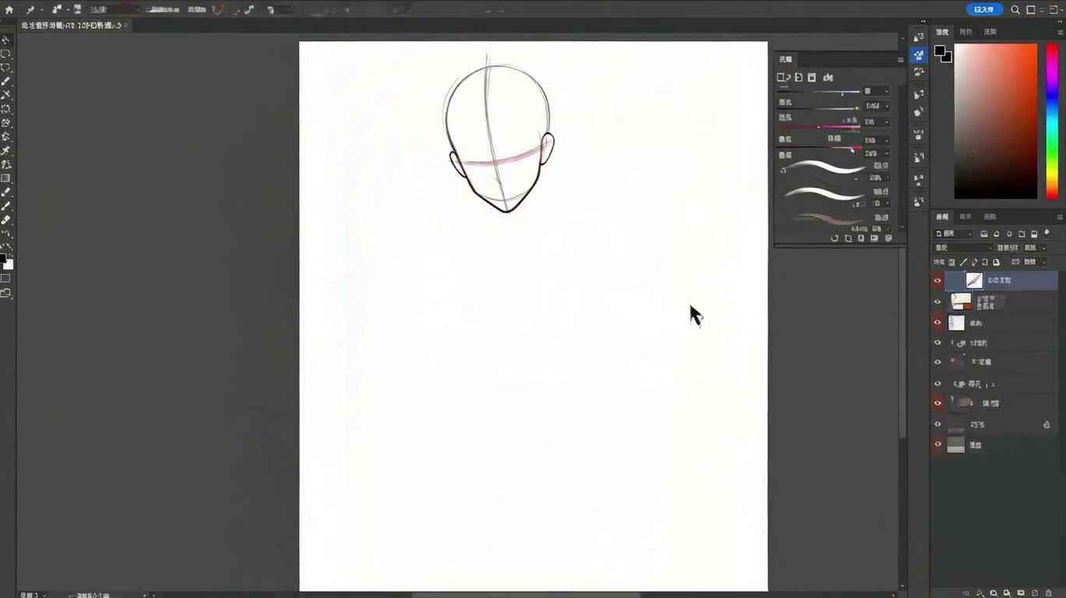Create a new layer from Layers panel footer
1066x598 pixels.
(1033, 593)
